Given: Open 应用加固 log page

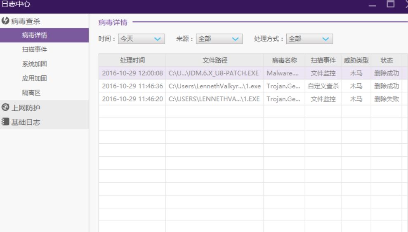Looking at the screenshot, I should tap(35, 78).
